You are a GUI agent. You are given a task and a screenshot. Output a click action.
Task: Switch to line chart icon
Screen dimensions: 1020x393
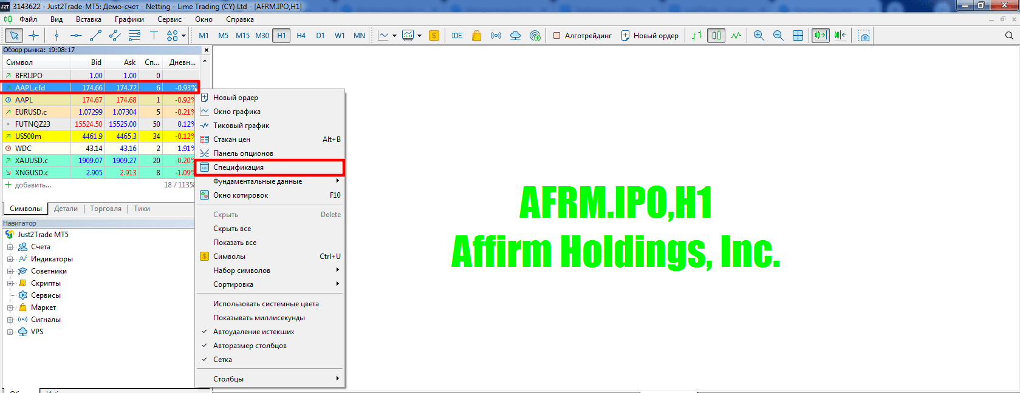click(x=736, y=36)
